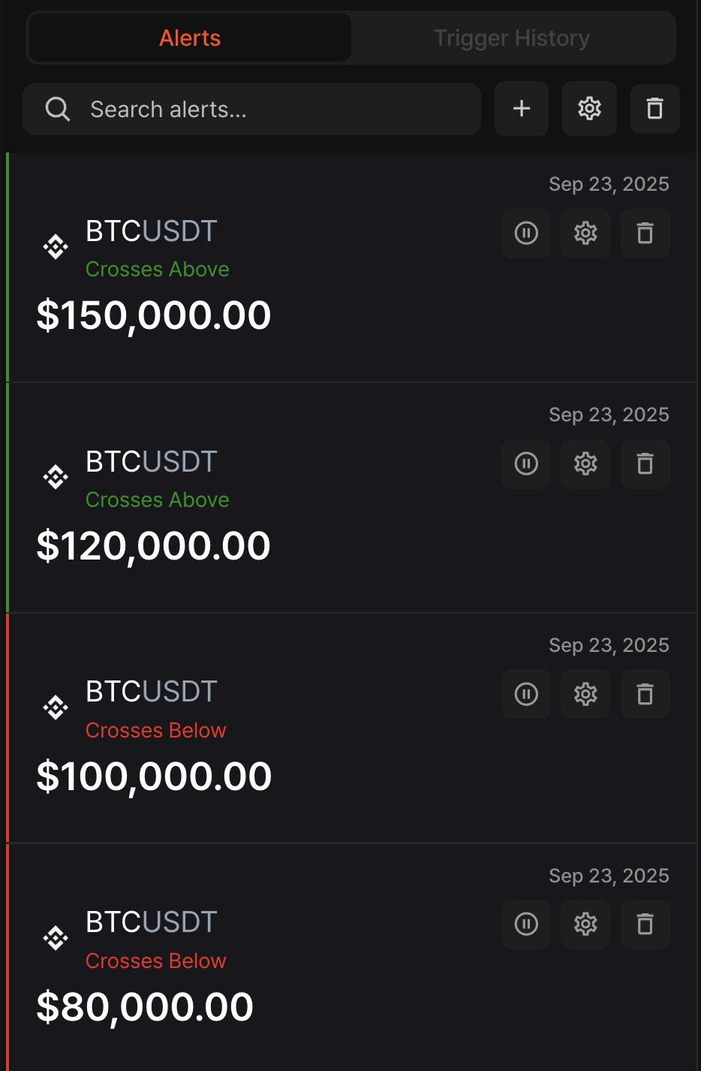The image size is (701, 1071).
Task: Pause the $150,000.00 BTCUSDT alert
Action: coord(526,234)
